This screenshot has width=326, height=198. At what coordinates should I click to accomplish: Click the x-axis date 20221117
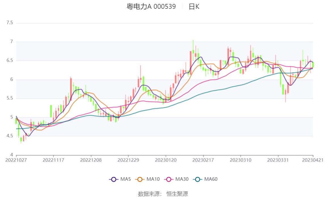click(53, 160)
